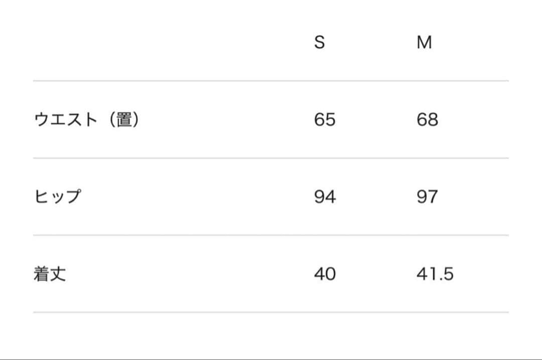Click the divider line below S/M header
This screenshot has width=542, height=360.
pos(271,80)
